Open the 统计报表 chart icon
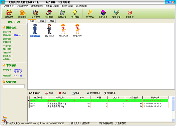The height and width of the screenshot is (126, 176). coord(49,14)
